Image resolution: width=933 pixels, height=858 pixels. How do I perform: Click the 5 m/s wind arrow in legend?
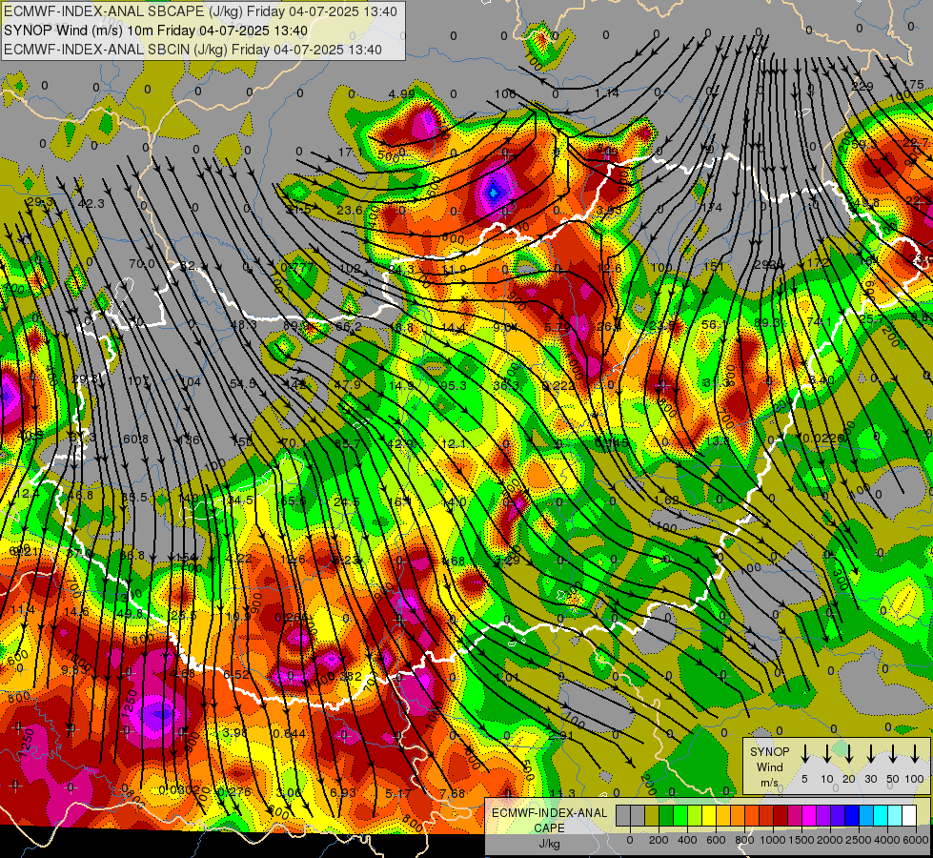[x=804, y=754]
